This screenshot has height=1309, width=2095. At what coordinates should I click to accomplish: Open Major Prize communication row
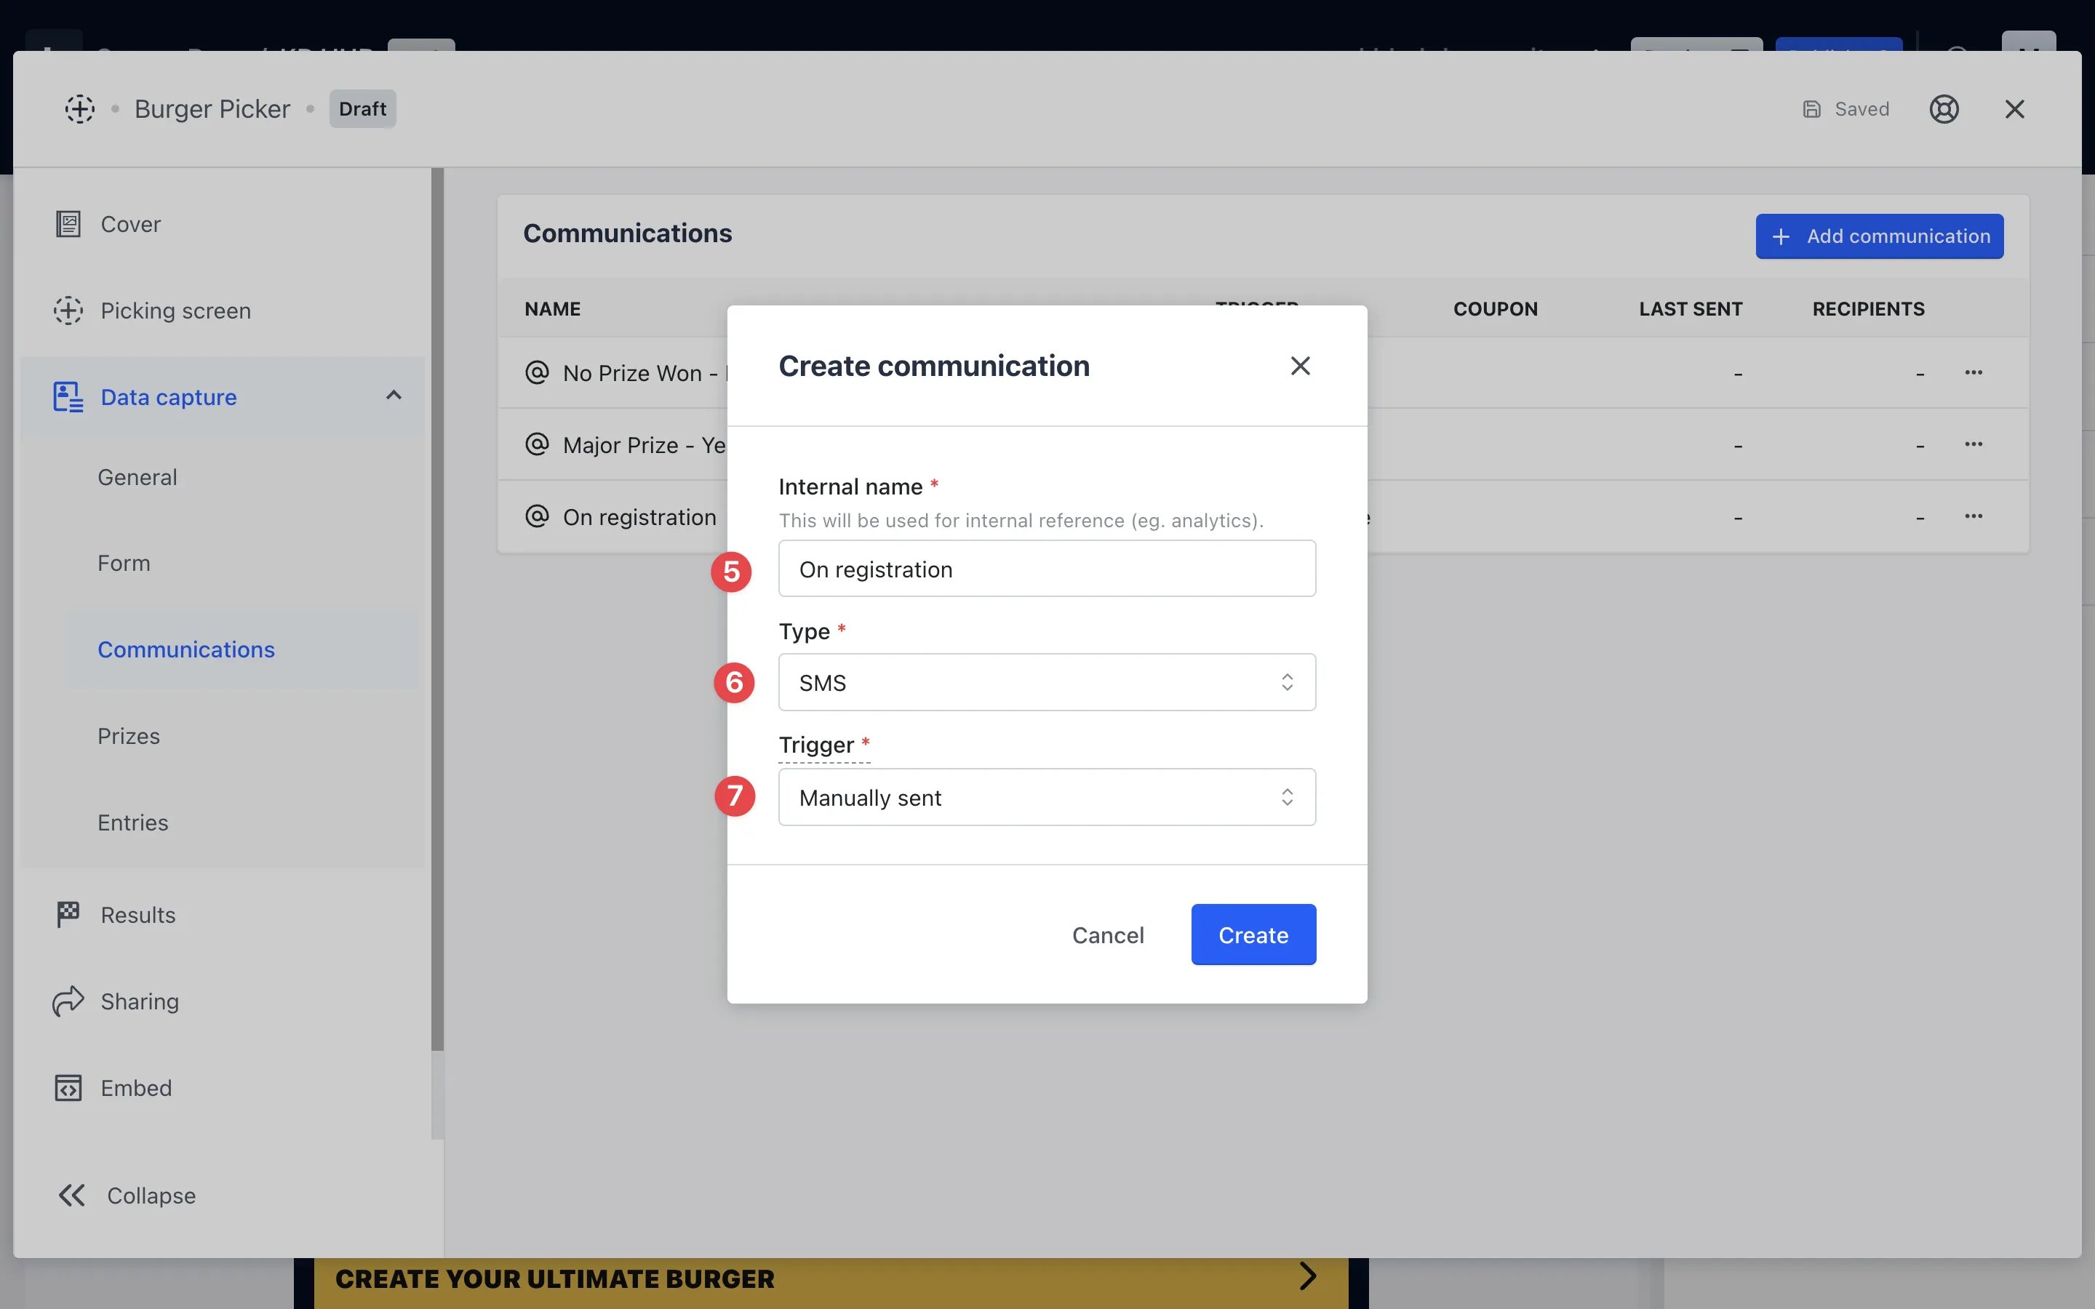[1263, 445]
